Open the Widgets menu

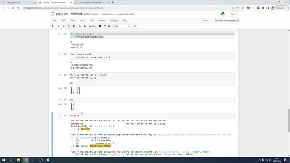tap(114, 20)
